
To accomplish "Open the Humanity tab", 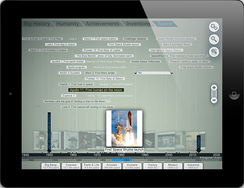I will 67,24.
